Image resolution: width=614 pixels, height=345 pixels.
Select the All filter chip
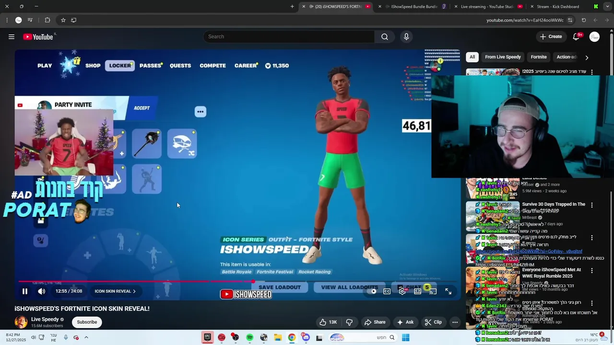(472, 57)
